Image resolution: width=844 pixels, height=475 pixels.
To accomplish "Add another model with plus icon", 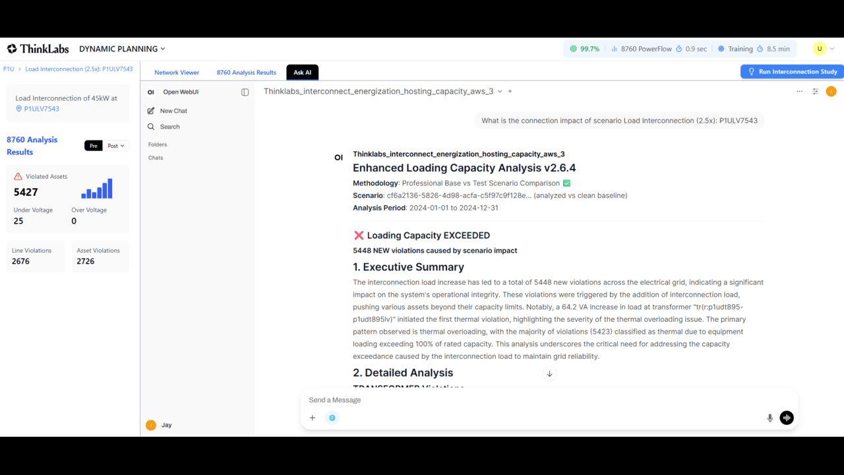I will [510, 92].
